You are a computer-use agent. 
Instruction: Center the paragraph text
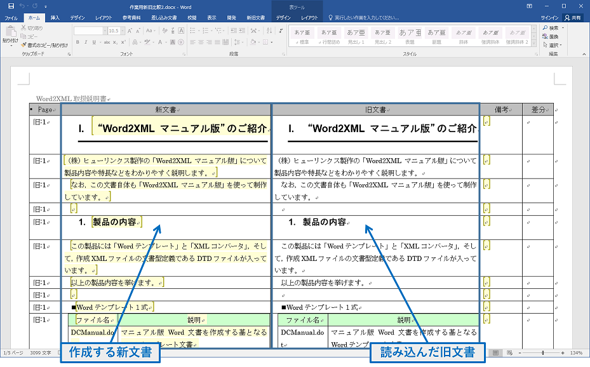tap(201, 42)
